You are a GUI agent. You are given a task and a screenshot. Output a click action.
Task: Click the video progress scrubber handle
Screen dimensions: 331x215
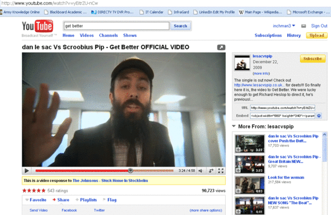130,171
